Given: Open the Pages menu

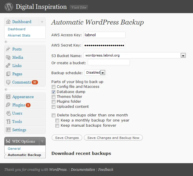Looking at the screenshot, I should [x=17, y=74].
